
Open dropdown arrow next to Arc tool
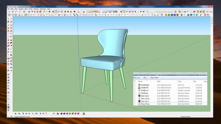[22, 12]
